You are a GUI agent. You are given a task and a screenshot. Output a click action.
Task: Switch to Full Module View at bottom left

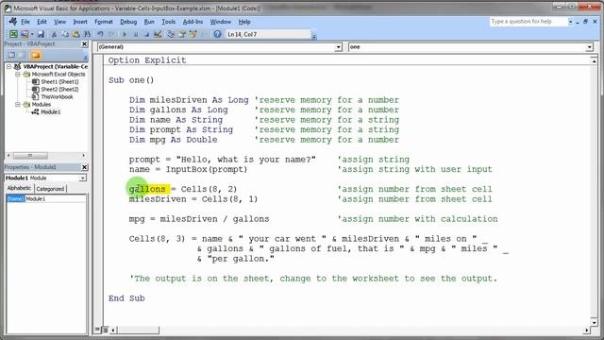click(105, 330)
